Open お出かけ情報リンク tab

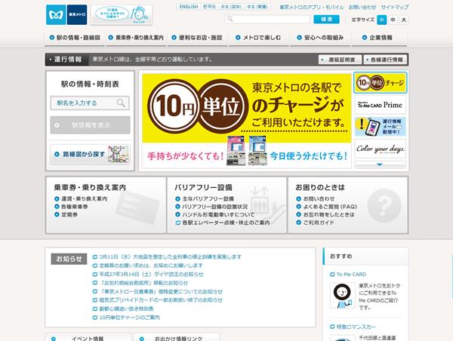[177, 337]
